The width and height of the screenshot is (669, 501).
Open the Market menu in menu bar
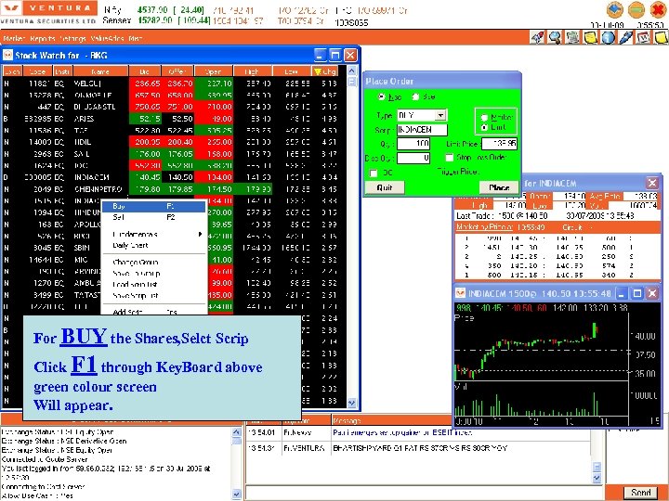pyautogui.click(x=14, y=38)
